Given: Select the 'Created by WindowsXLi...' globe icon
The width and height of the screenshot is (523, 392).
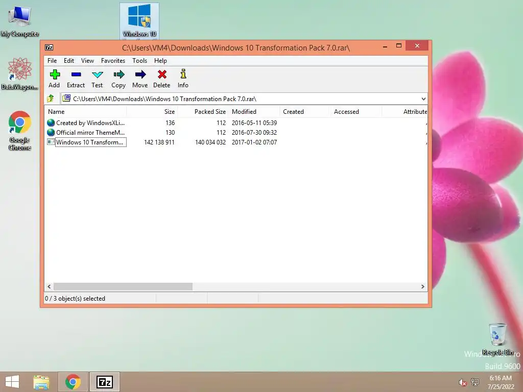Looking at the screenshot, I should [51, 122].
